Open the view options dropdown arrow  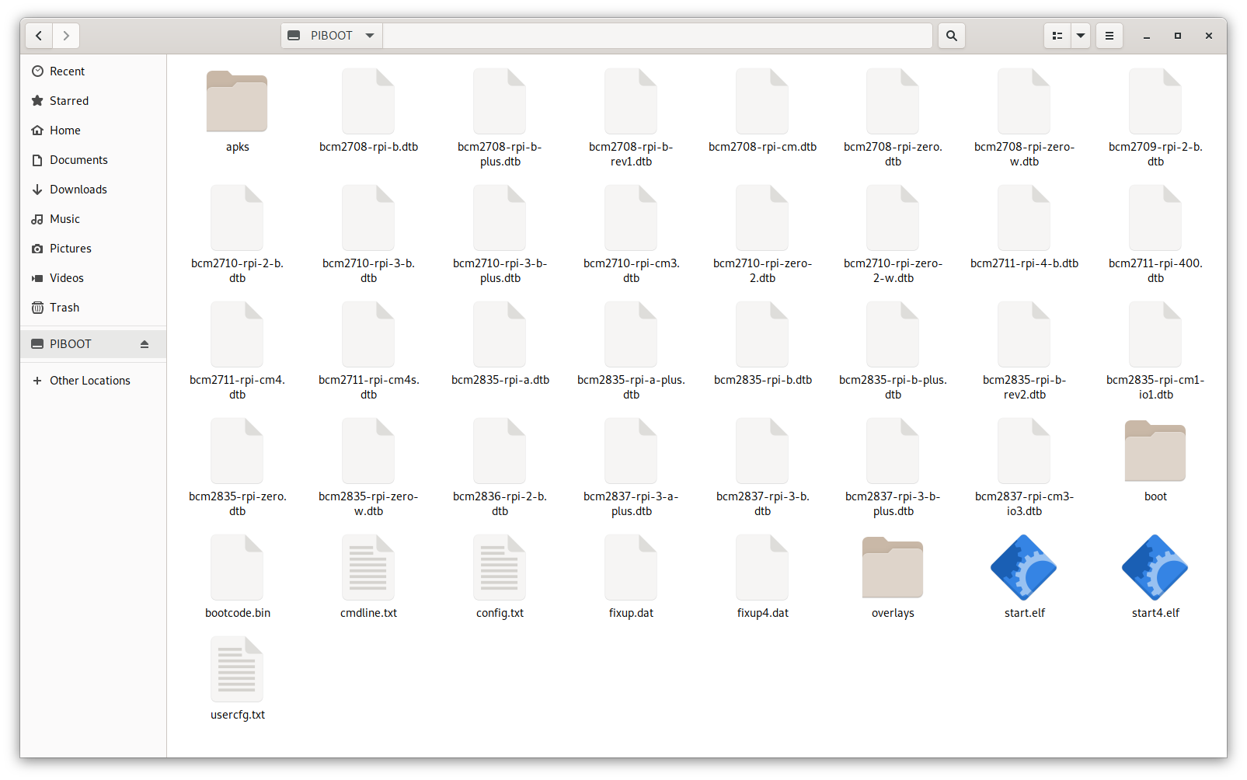tap(1081, 36)
